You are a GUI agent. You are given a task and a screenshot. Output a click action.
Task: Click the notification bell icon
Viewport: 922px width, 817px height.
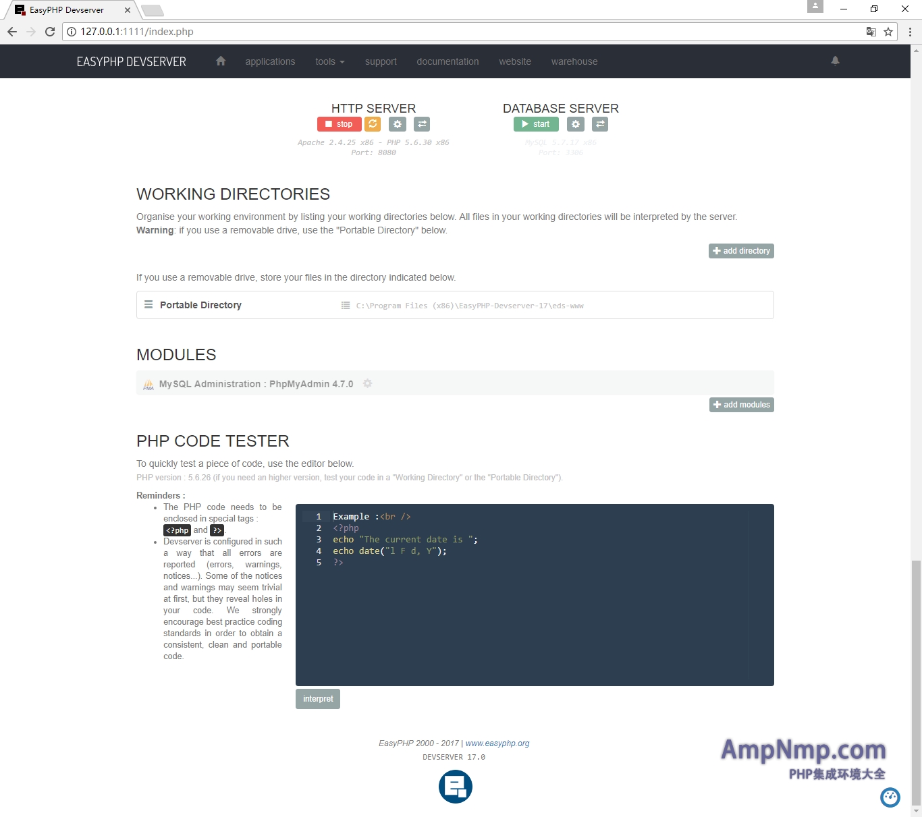835,61
